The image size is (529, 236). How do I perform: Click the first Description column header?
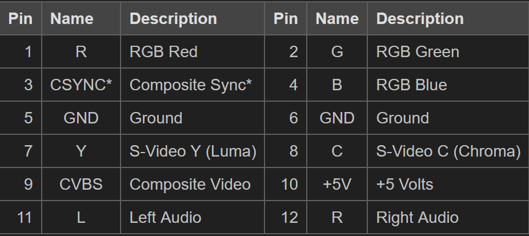[173, 19]
